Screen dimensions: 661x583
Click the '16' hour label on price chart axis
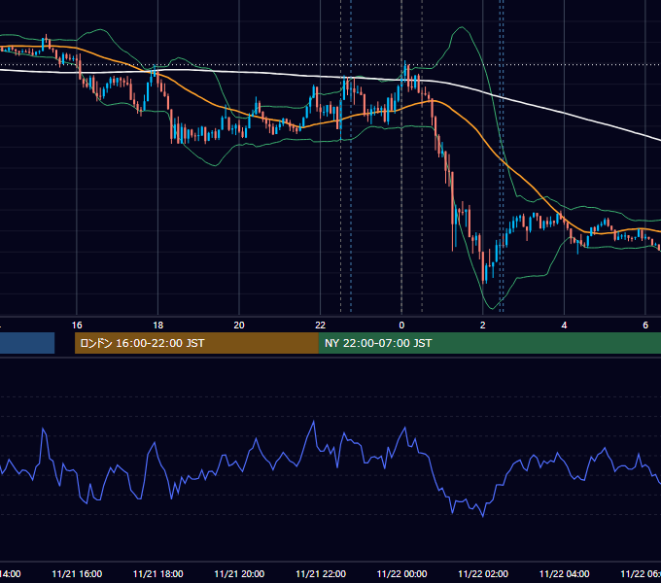pos(77,326)
